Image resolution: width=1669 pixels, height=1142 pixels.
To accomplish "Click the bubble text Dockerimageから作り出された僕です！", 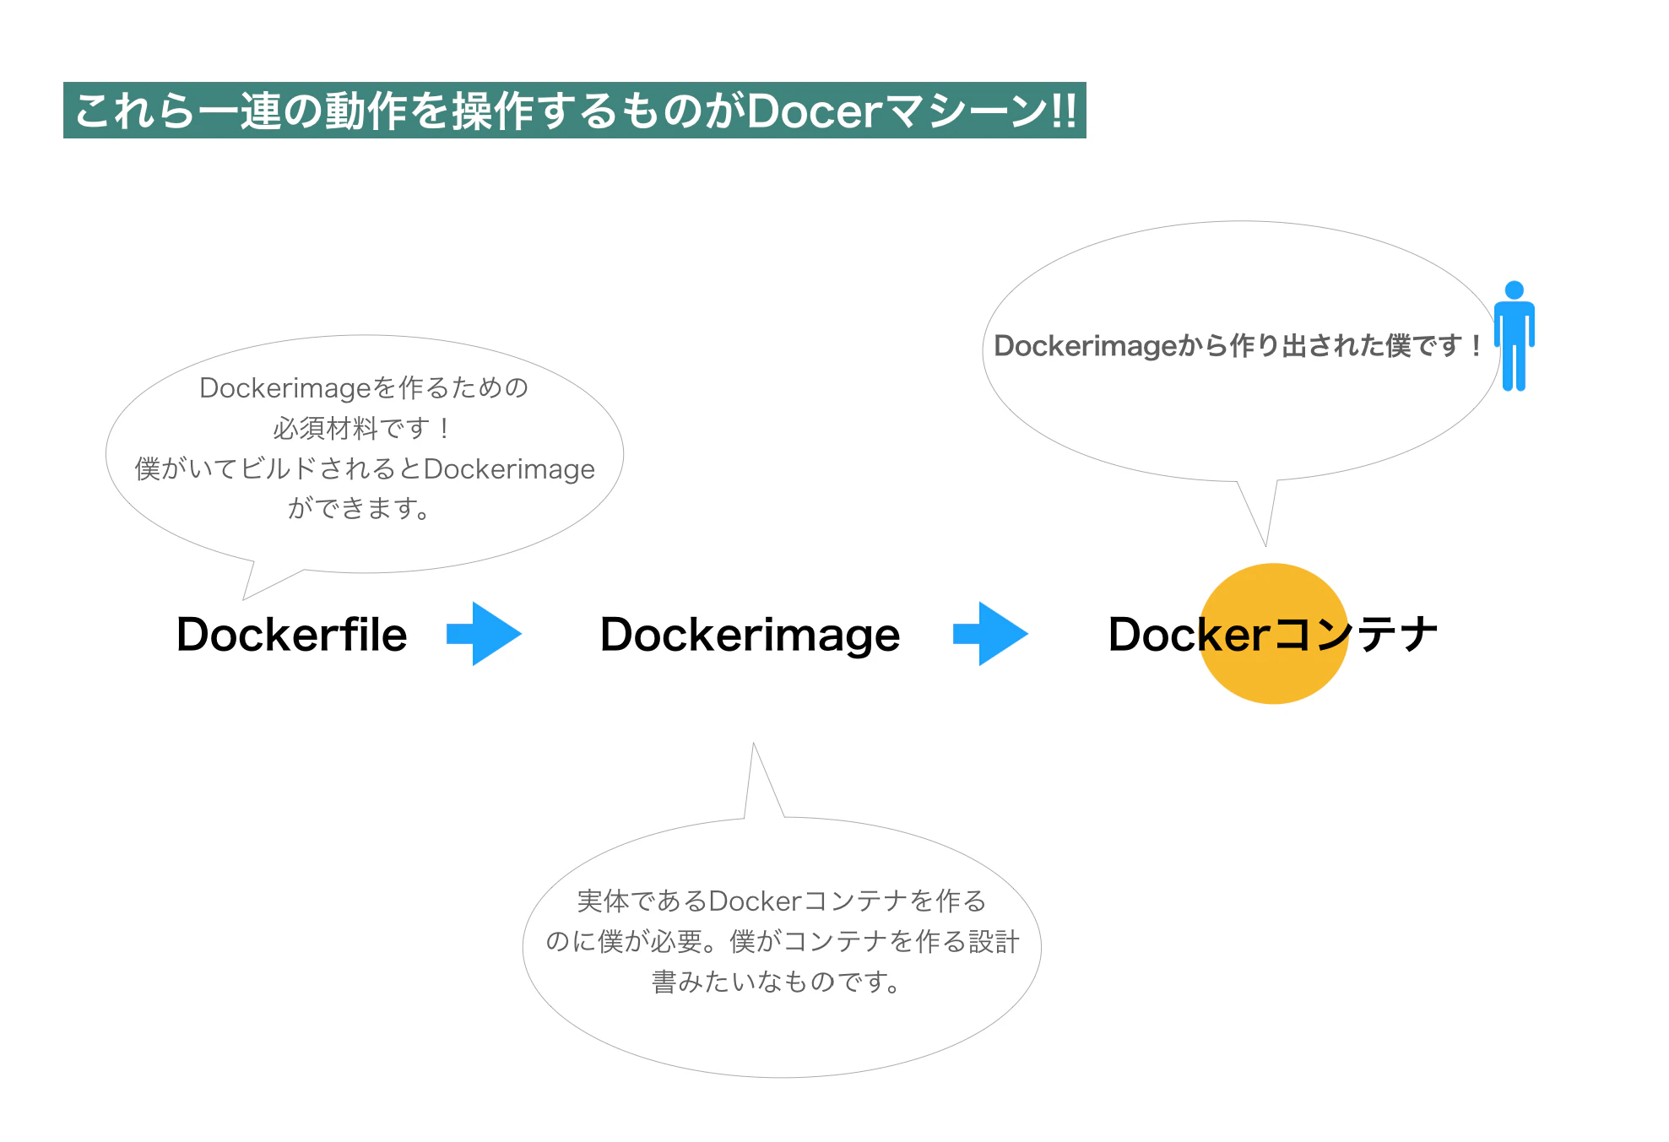I will [x=1239, y=346].
